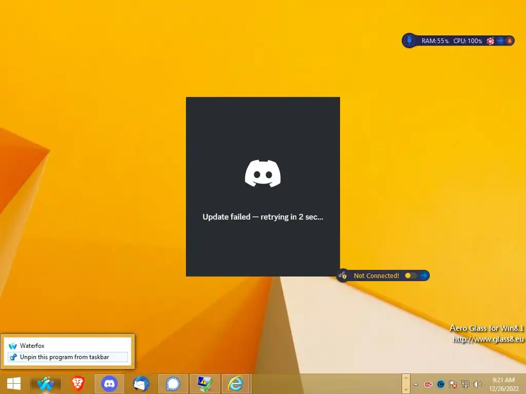Screen dimensions: 526x394
Task: Select Waterfox in the jump list
Action: tap(67, 345)
